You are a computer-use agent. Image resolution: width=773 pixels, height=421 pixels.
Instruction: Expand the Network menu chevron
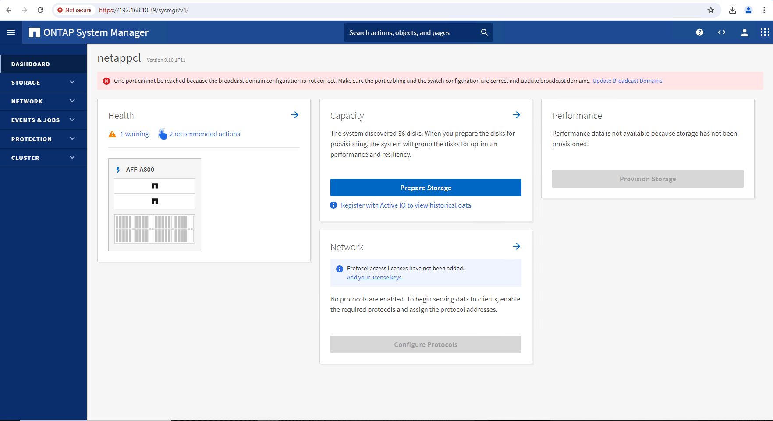point(72,101)
